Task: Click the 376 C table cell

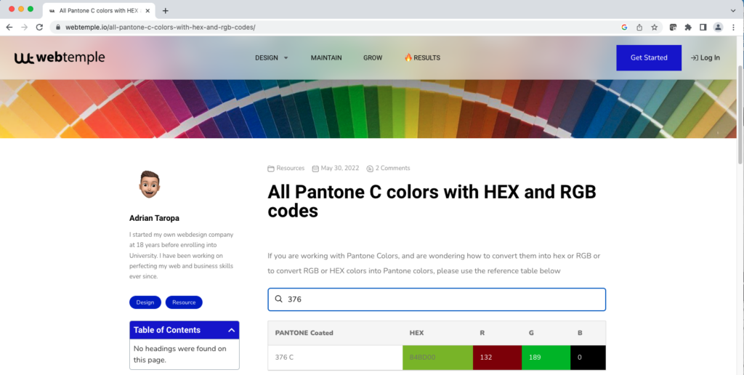Action: [x=335, y=358]
